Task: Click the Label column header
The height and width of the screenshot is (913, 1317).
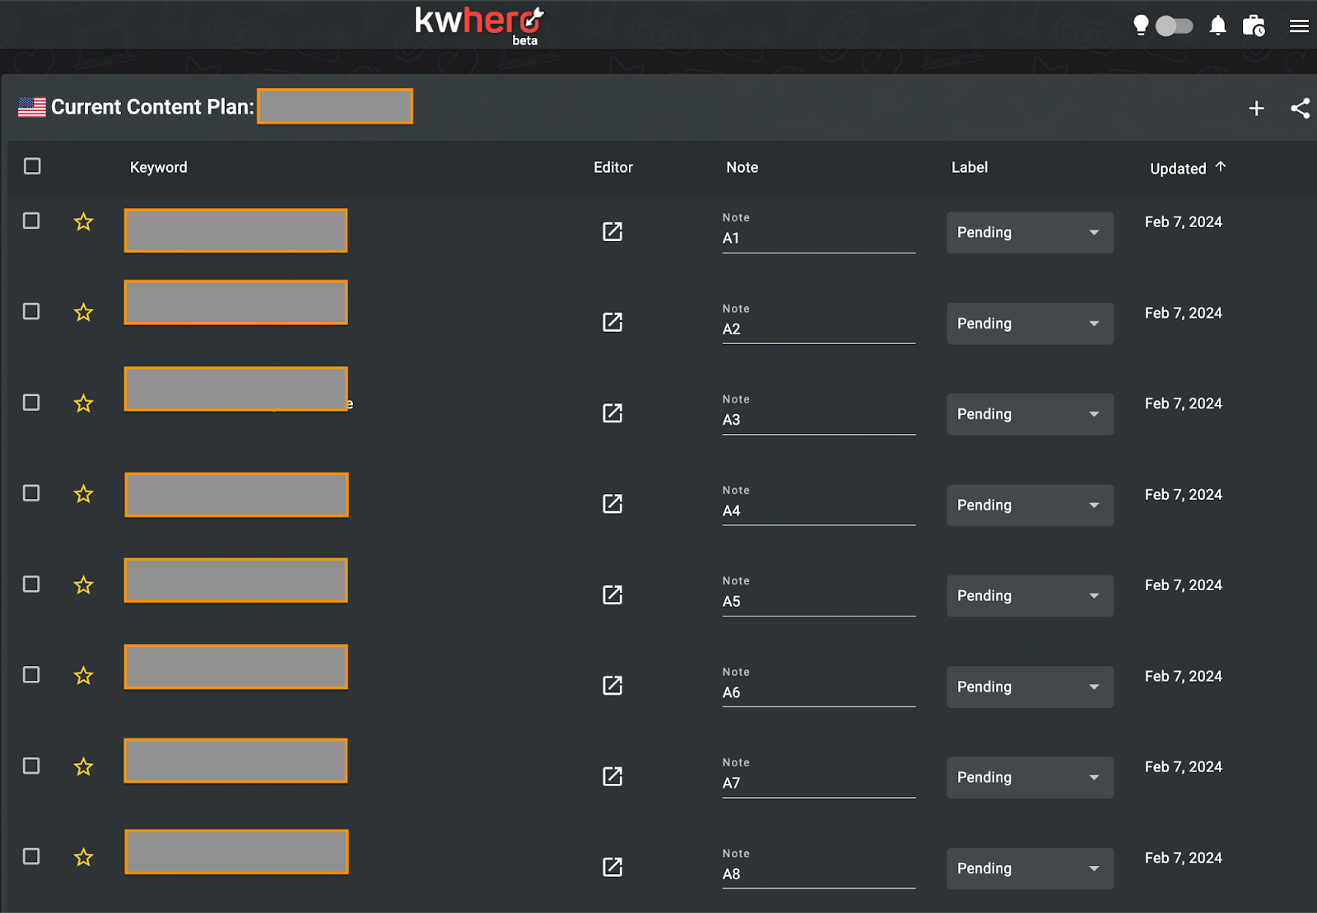Action: click(970, 167)
